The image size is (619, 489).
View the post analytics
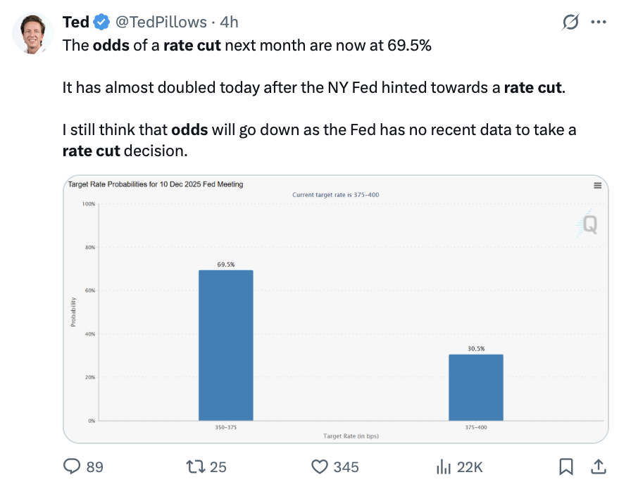click(444, 466)
